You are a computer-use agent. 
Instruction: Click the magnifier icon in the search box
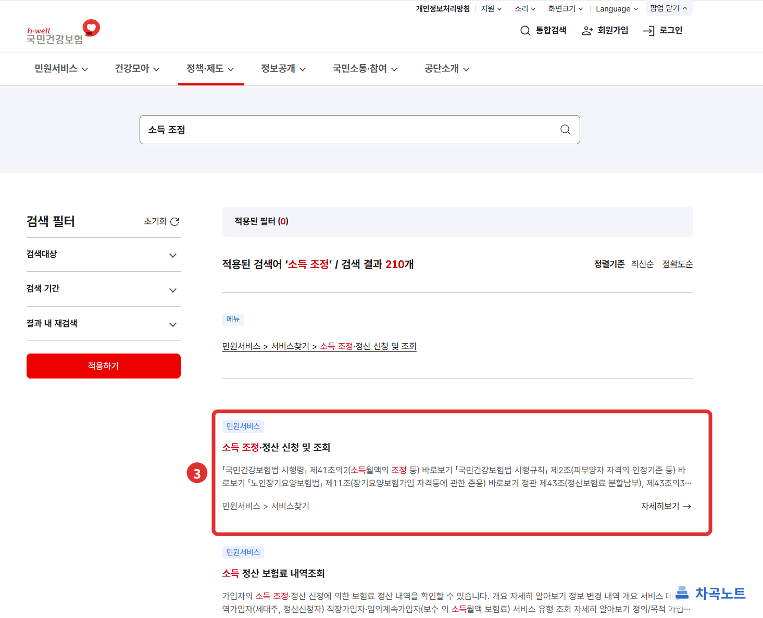point(565,130)
